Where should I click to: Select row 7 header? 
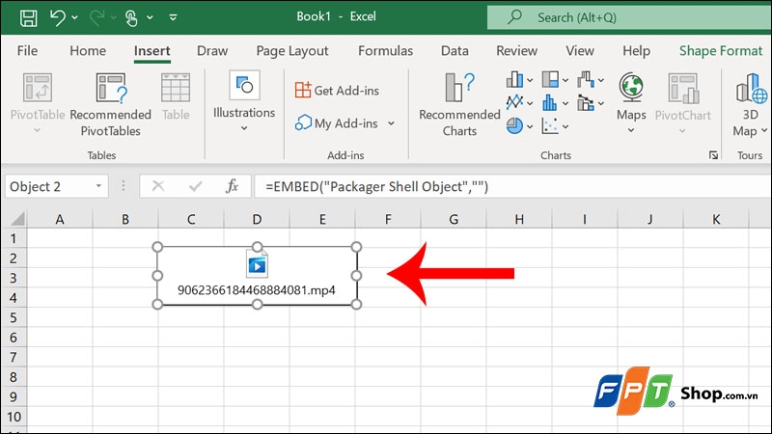pos(14,357)
